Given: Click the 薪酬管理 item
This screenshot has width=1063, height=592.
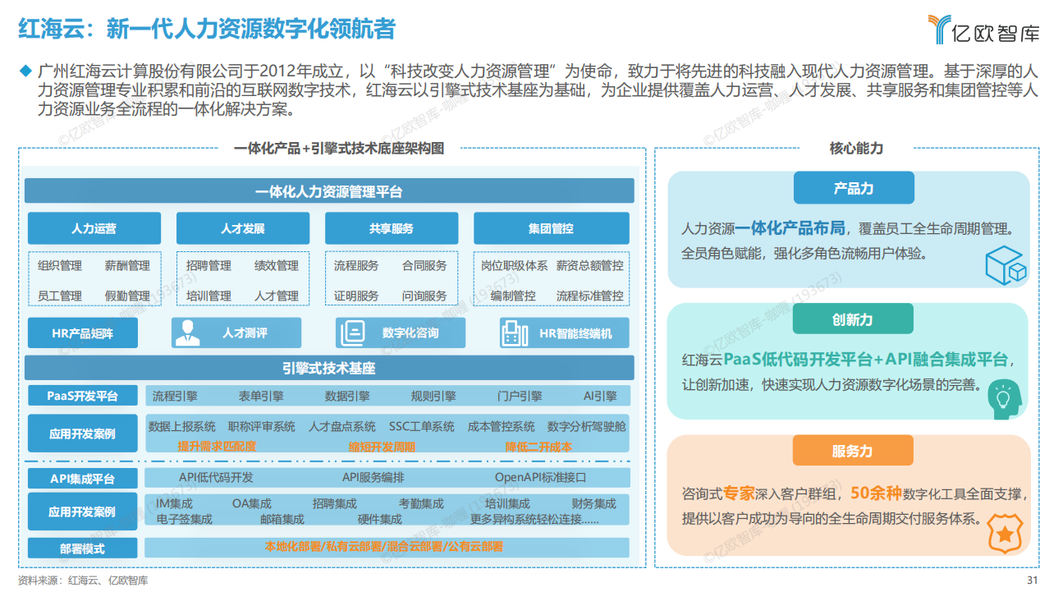Looking at the screenshot, I should coord(127,265).
